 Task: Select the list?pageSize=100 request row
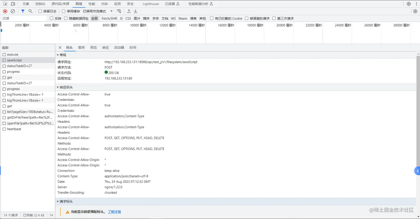point(28,112)
